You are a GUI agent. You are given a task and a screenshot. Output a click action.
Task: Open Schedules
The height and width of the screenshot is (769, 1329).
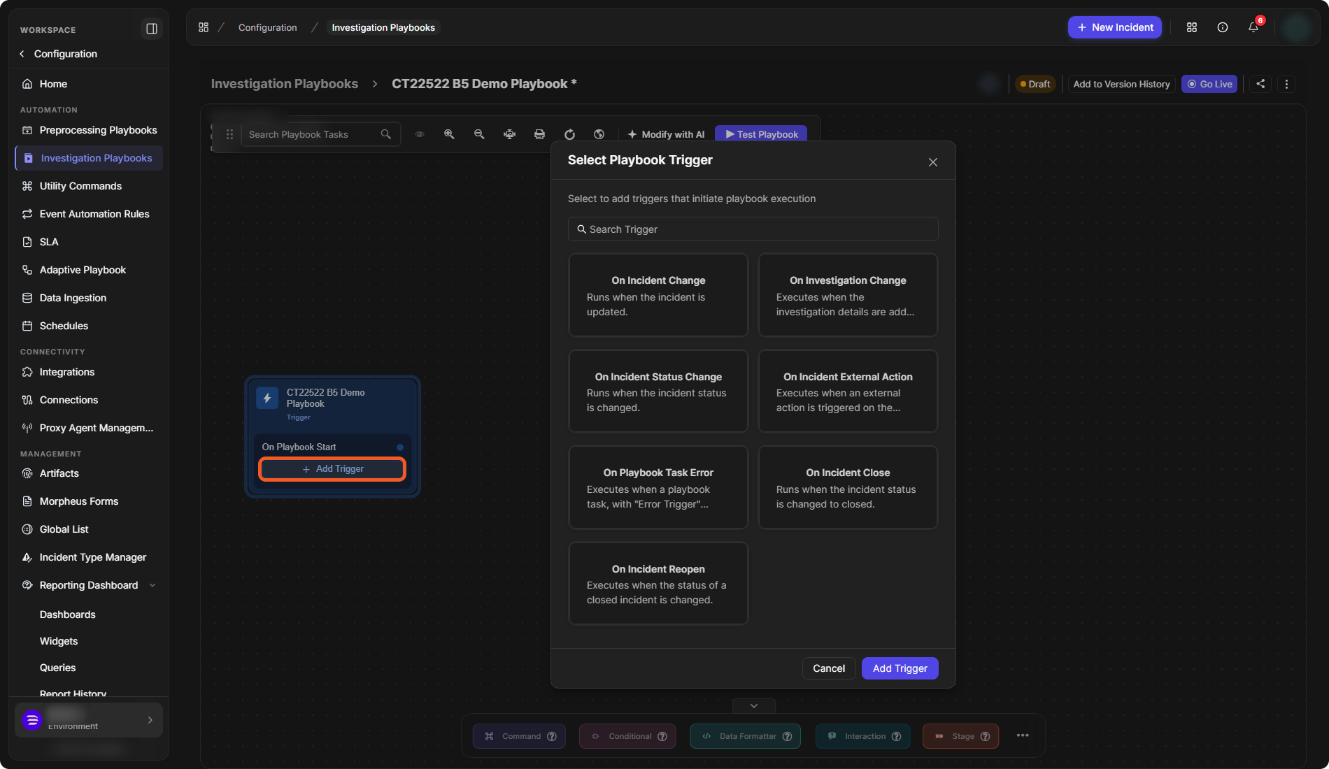point(89,326)
